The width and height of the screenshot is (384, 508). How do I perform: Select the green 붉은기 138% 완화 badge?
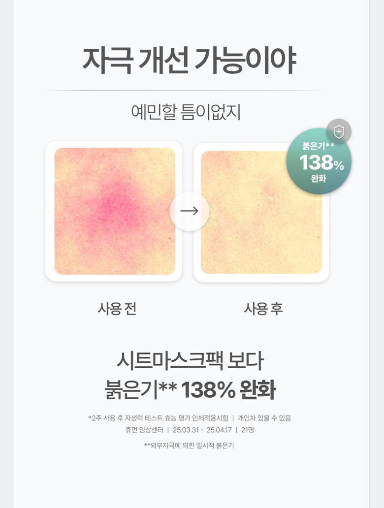click(319, 161)
